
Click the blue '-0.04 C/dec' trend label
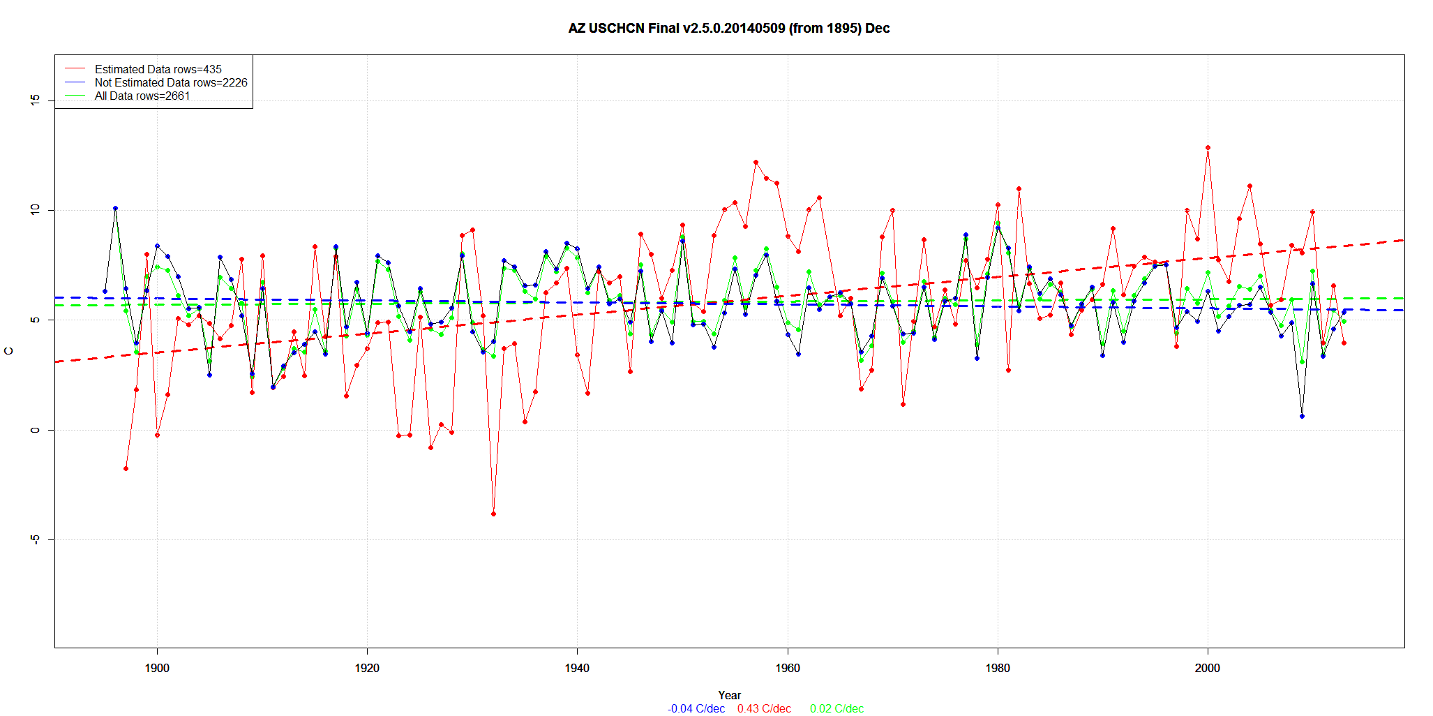pos(696,708)
